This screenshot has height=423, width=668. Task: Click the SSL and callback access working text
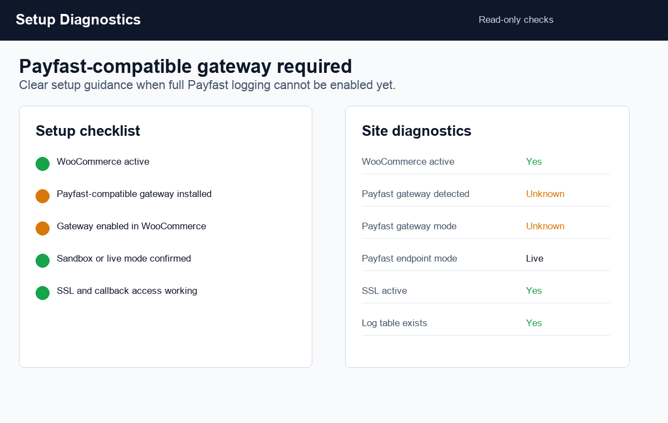pos(127,291)
